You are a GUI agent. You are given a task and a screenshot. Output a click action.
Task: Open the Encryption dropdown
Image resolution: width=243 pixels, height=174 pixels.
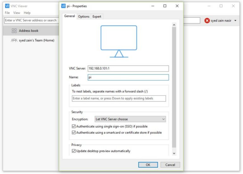point(130,119)
